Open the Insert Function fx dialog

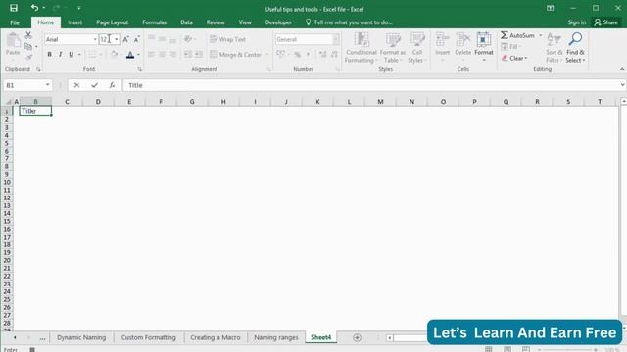coord(112,85)
